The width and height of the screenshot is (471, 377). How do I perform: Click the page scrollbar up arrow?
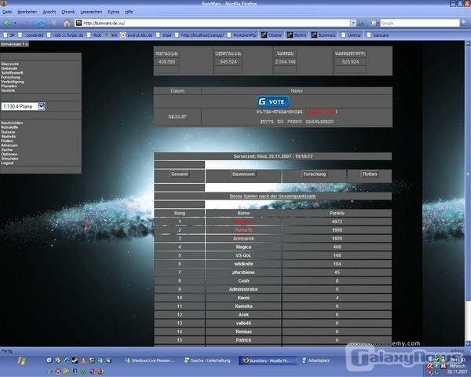coord(468,44)
